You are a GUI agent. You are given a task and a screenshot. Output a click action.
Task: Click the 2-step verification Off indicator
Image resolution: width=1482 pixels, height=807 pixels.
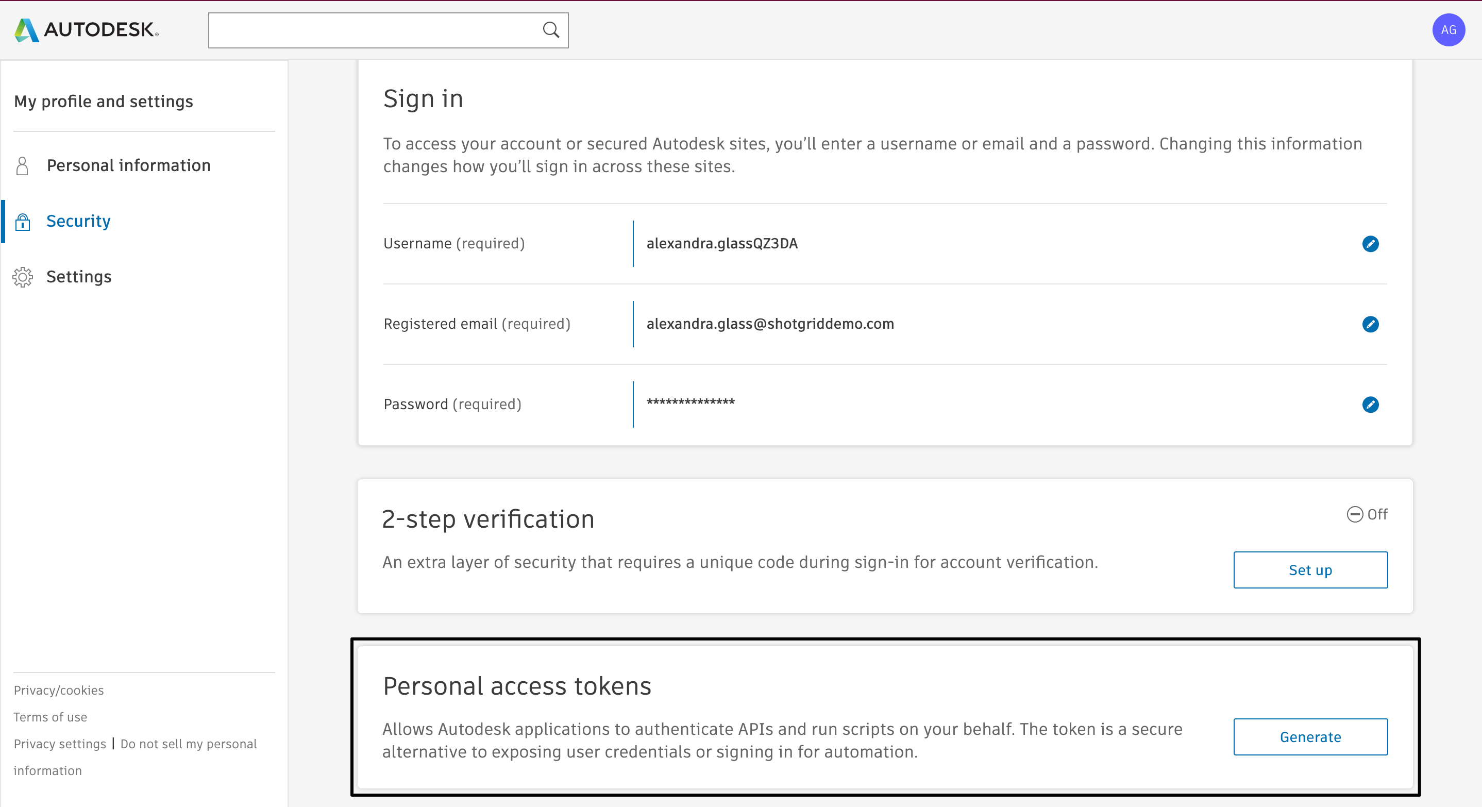click(x=1367, y=514)
